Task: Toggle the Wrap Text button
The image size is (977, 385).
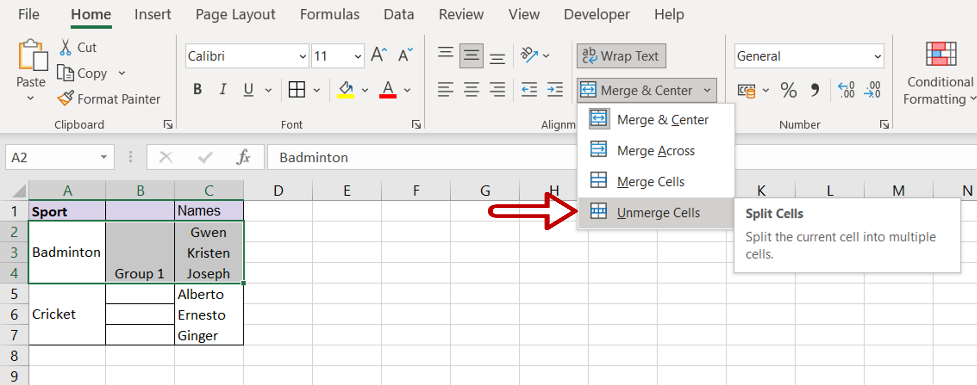Action: (621, 56)
